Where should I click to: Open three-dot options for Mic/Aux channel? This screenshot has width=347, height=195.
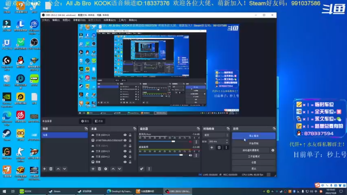tap(196, 142)
